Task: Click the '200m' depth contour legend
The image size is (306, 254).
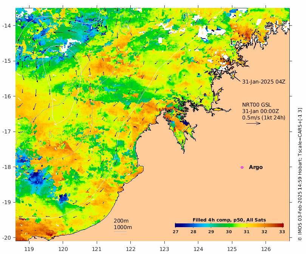Action: point(121,221)
